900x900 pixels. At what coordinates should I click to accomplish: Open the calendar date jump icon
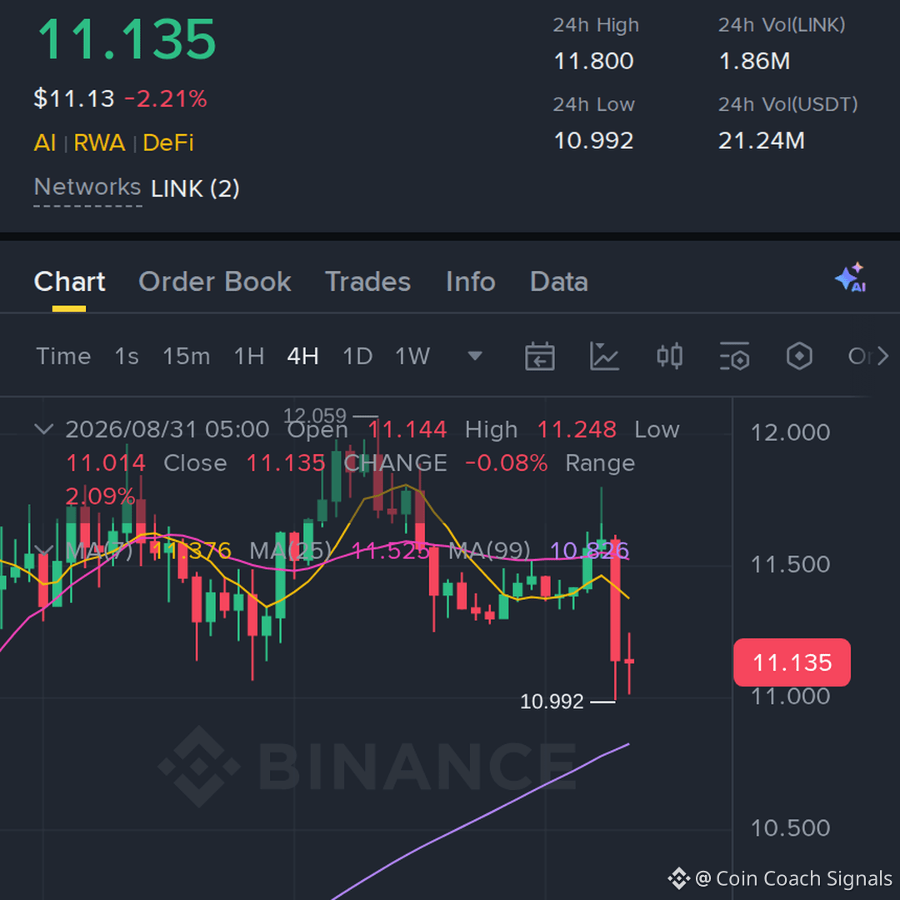point(539,357)
